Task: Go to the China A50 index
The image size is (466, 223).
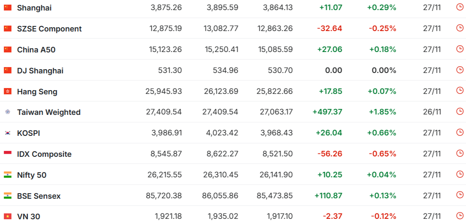Action: tap(36, 49)
